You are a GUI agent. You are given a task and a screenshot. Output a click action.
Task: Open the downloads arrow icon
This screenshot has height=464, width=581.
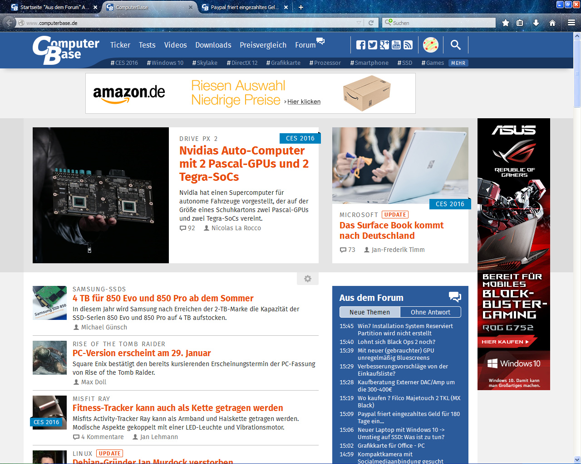tap(536, 23)
